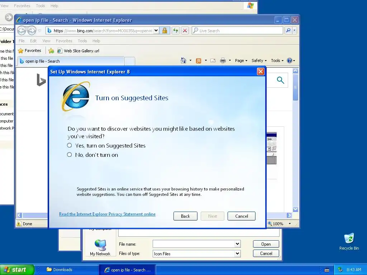Open the Safety command bar menu
Screen dimensions: 367x275
click(x=259, y=61)
